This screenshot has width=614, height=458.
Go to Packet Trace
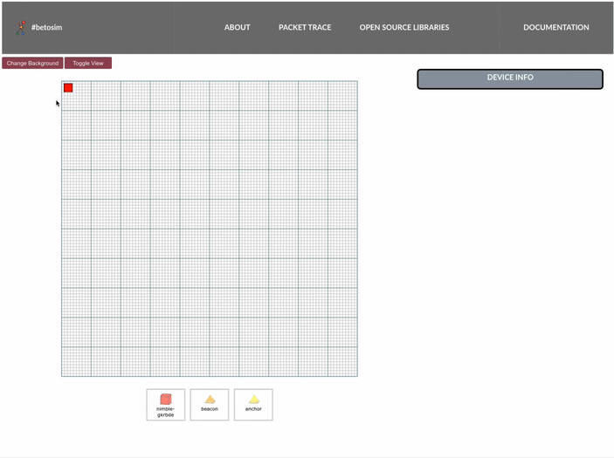click(305, 27)
